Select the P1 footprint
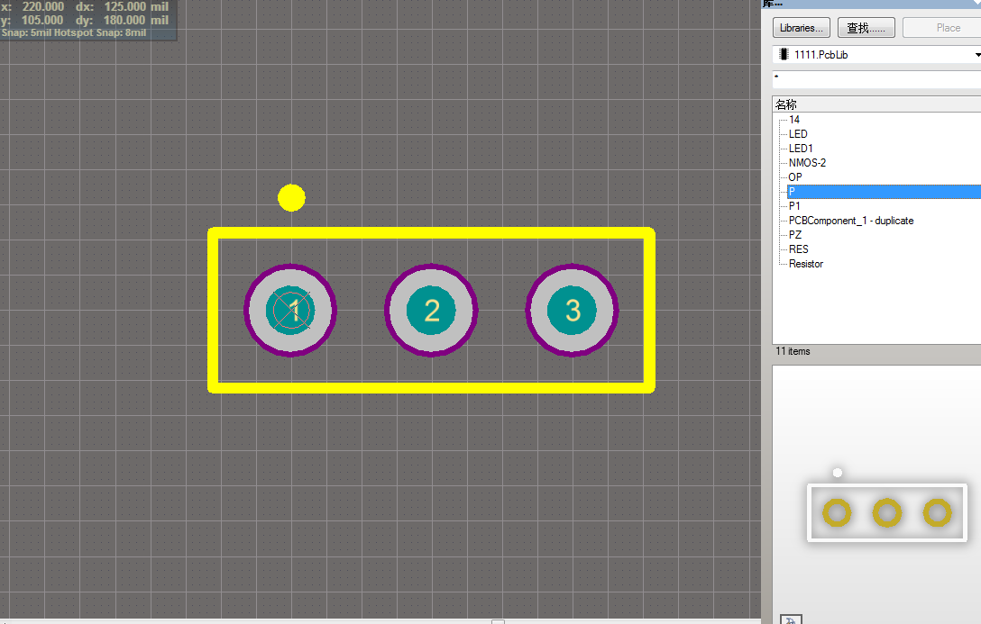Image resolution: width=981 pixels, height=624 pixels. pos(794,205)
